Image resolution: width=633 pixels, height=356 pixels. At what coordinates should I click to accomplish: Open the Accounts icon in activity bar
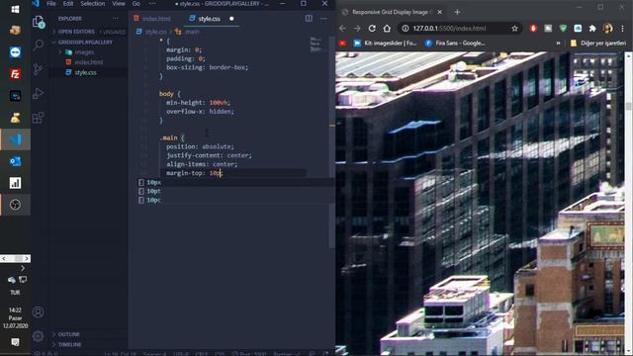[38, 312]
